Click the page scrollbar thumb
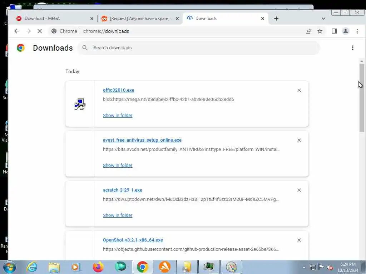This screenshot has width=366, height=274. click(x=362, y=98)
